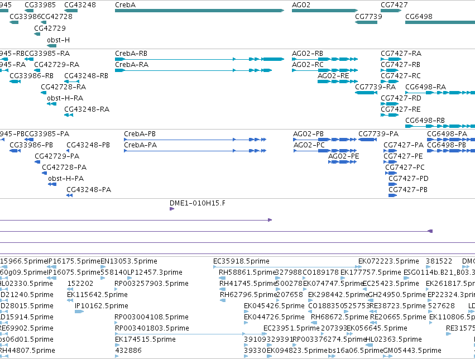Click the CG7739 gene label
Image resolution: width=475 pixels, height=359 pixels.
pos(368,16)
